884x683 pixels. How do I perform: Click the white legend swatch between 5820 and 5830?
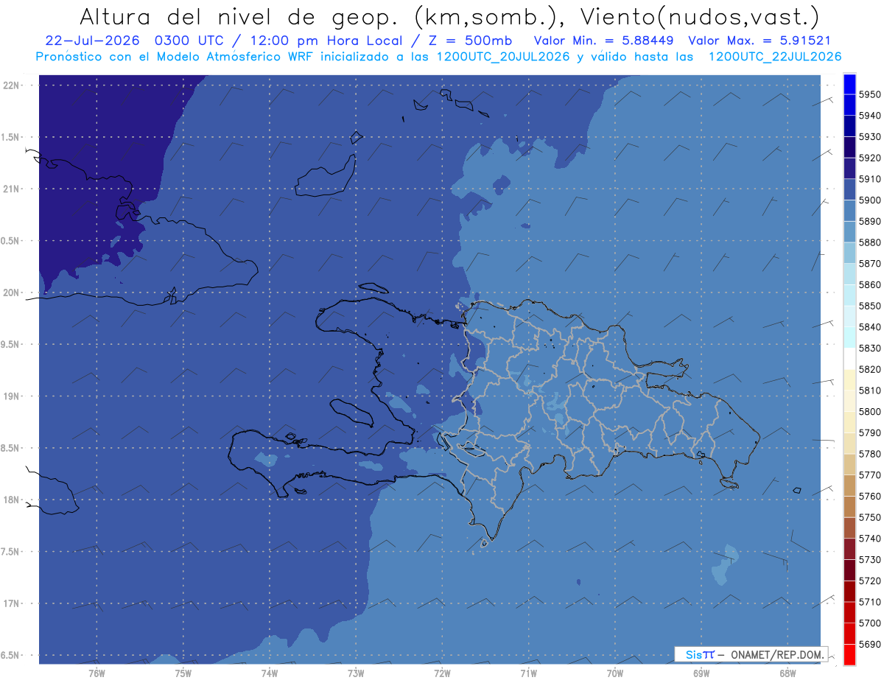(x=849, y=359)
